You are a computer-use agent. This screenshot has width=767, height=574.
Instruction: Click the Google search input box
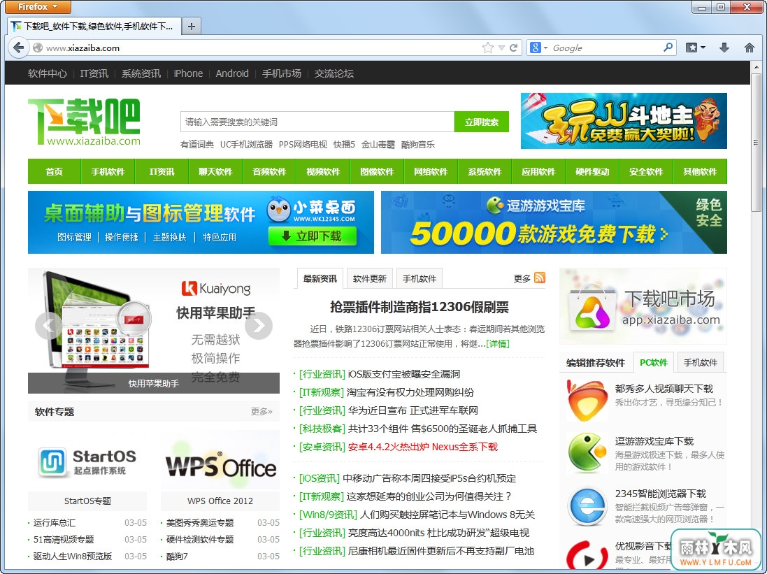click(x=605, y=48)
